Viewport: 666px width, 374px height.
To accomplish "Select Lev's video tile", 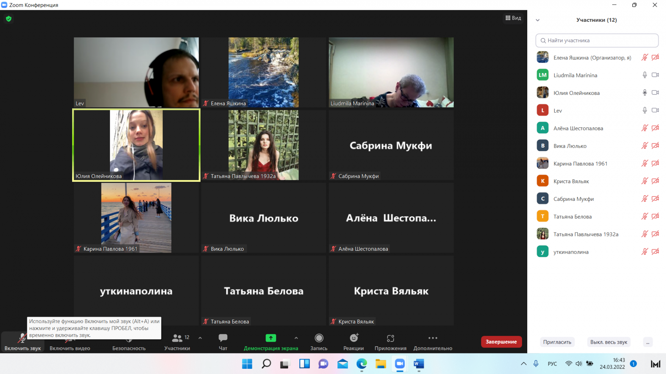I will point(136,72).
